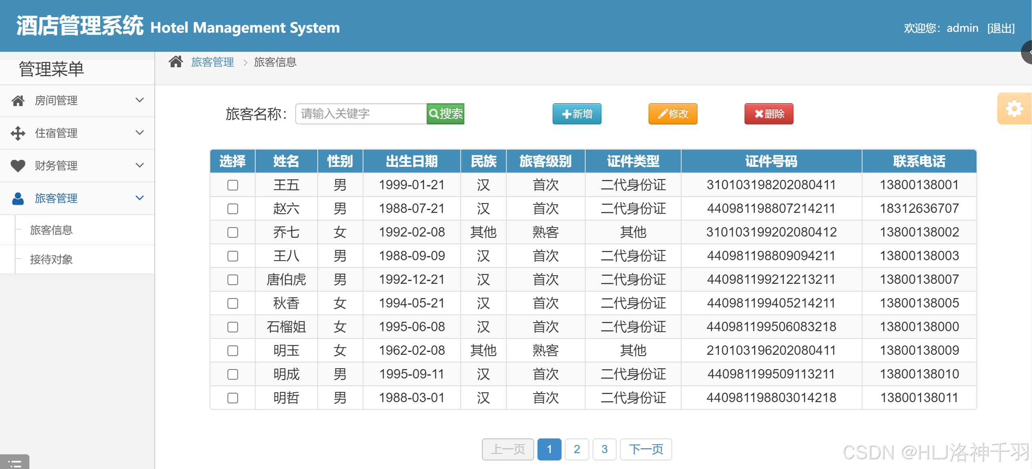Viewport: 1032px width, 469px height.
Task: Expand the 房间管理 menu chevron
Action: pyautogui.click(x=140, y=100)
